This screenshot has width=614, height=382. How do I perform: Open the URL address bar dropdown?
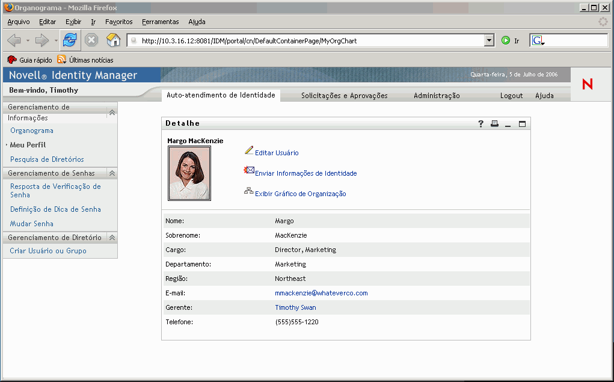pos(489,41)
